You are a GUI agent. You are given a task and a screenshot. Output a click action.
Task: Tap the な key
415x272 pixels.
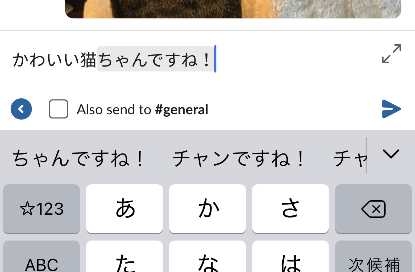click(207, 256)
